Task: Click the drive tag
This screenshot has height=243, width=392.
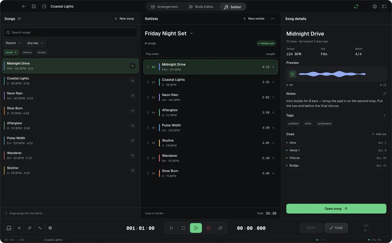Action: click(x=308, y=123)
